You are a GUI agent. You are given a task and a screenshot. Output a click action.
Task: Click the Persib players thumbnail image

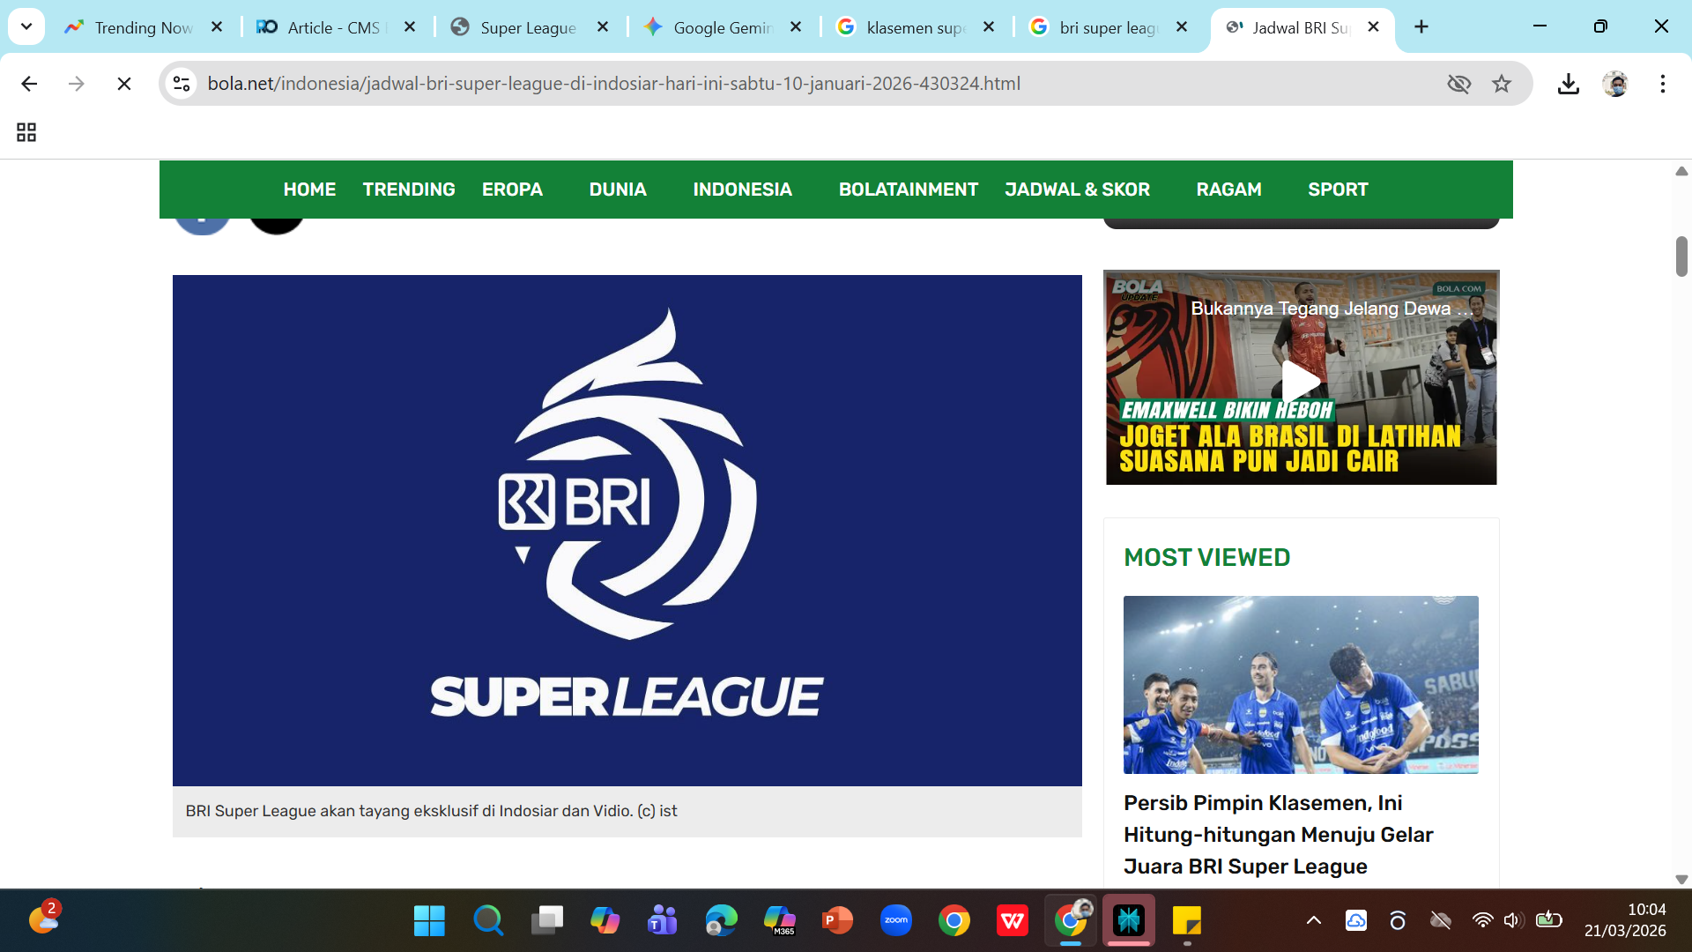1301,684
